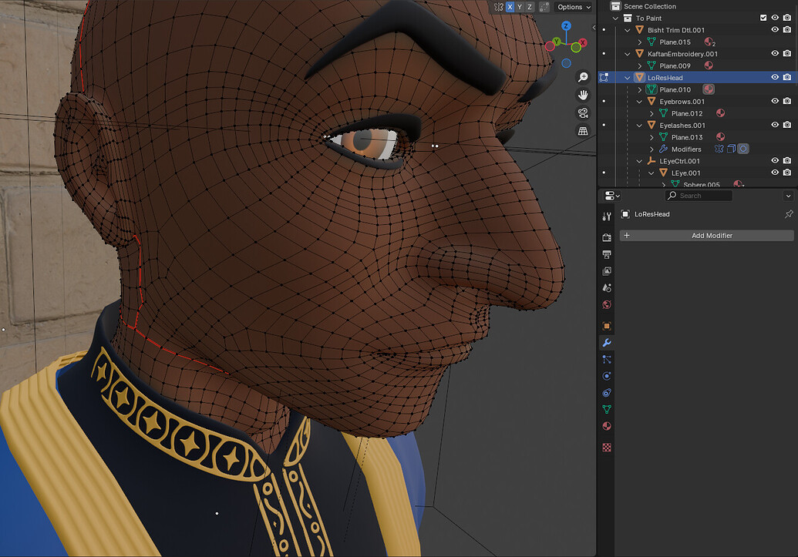Select the LEyeCtrl.001 object in outliner
This screenshot has height=557, width=798.
(x=678, y=160)
